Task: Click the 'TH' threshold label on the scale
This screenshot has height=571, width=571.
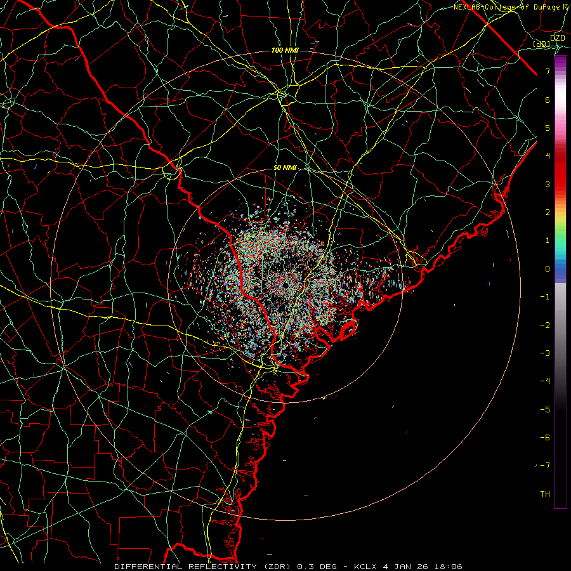Action: [545, 494]
